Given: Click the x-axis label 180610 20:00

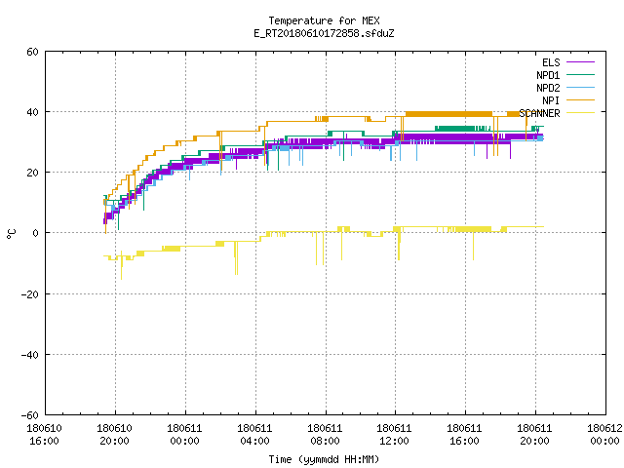Looking at the screenshot, I should click(x=115, y=435).
